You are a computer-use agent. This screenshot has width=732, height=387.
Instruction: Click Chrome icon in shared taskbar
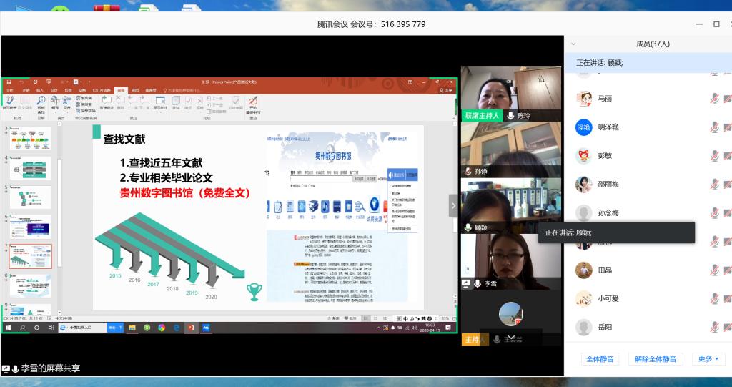pos(162,328)
